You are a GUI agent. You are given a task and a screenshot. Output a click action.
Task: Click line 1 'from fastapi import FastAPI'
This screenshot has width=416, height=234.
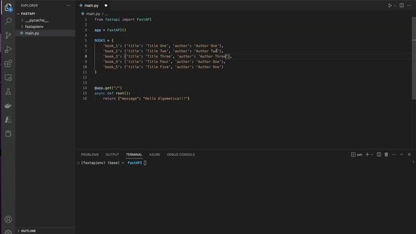click(x=123, y=19)
